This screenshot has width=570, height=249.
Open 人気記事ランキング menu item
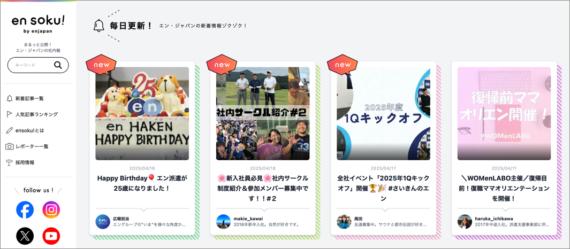36,114
